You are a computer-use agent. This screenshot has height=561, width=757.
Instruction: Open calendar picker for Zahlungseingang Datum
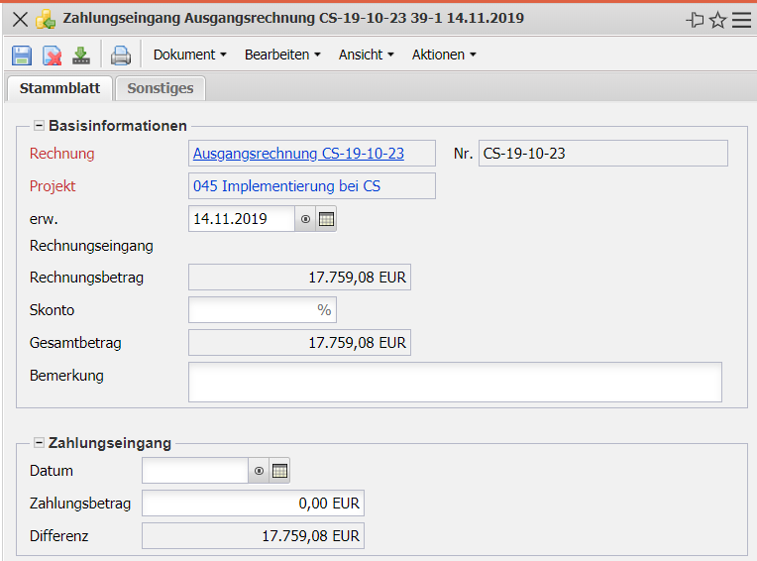(x=279, y=471)
